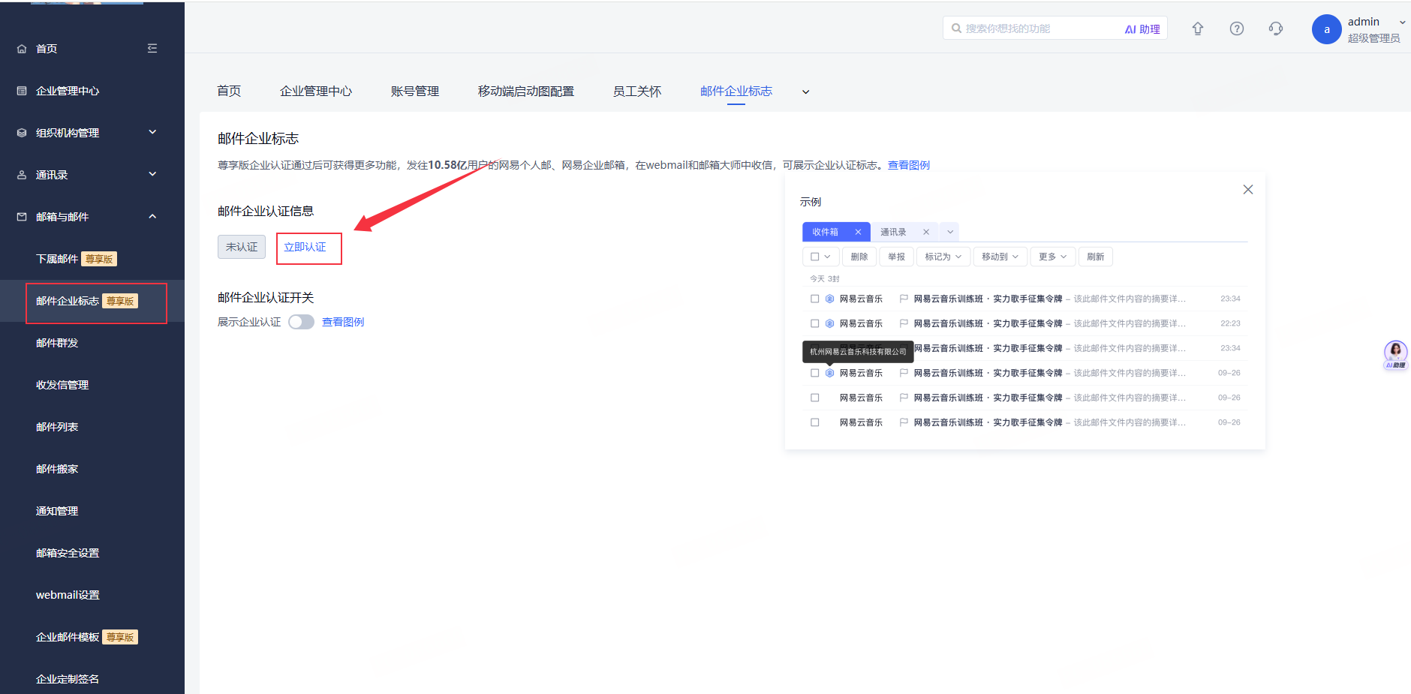Click the floating AI助理 avatar
This screenshot has height=694, width=1411.
pyautogui.click(x=1396, y=354)
